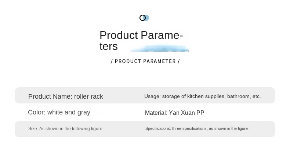Image resolution: width=290 pixels, height=146 pixels.
Task: Click the words 'white and gray'
Action: click(x=69, y=112)
